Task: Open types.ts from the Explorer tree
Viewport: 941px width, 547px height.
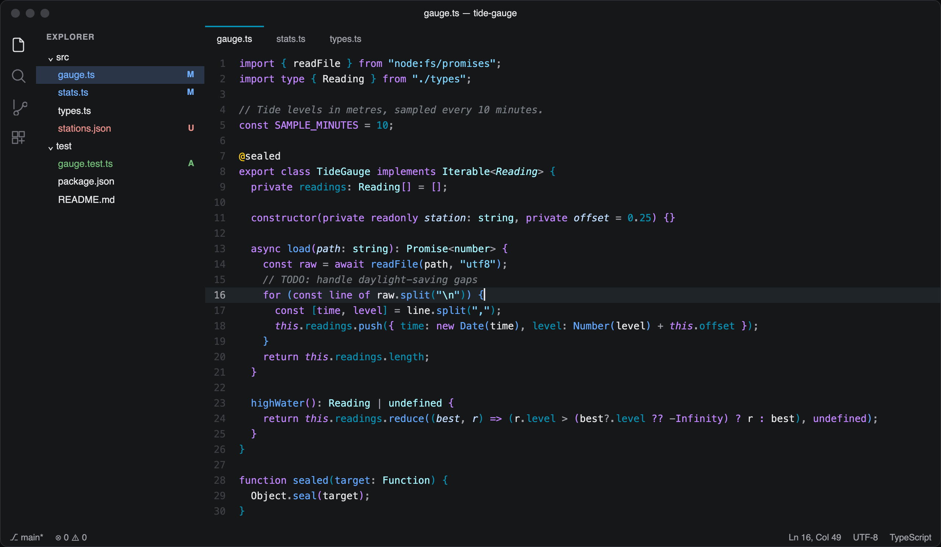Action: (120, 111)
